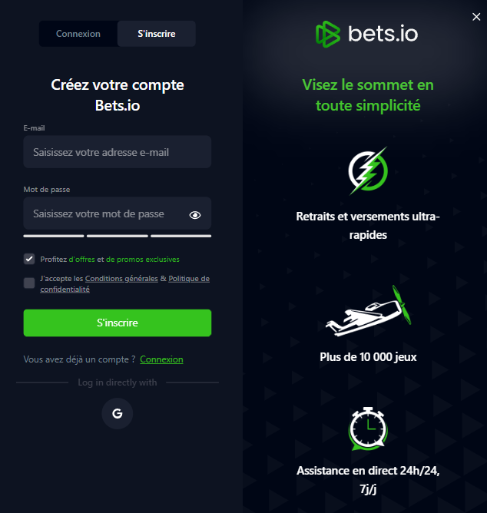Focus the e-mail address input field
Screen dimensions: 487x513
118,152
